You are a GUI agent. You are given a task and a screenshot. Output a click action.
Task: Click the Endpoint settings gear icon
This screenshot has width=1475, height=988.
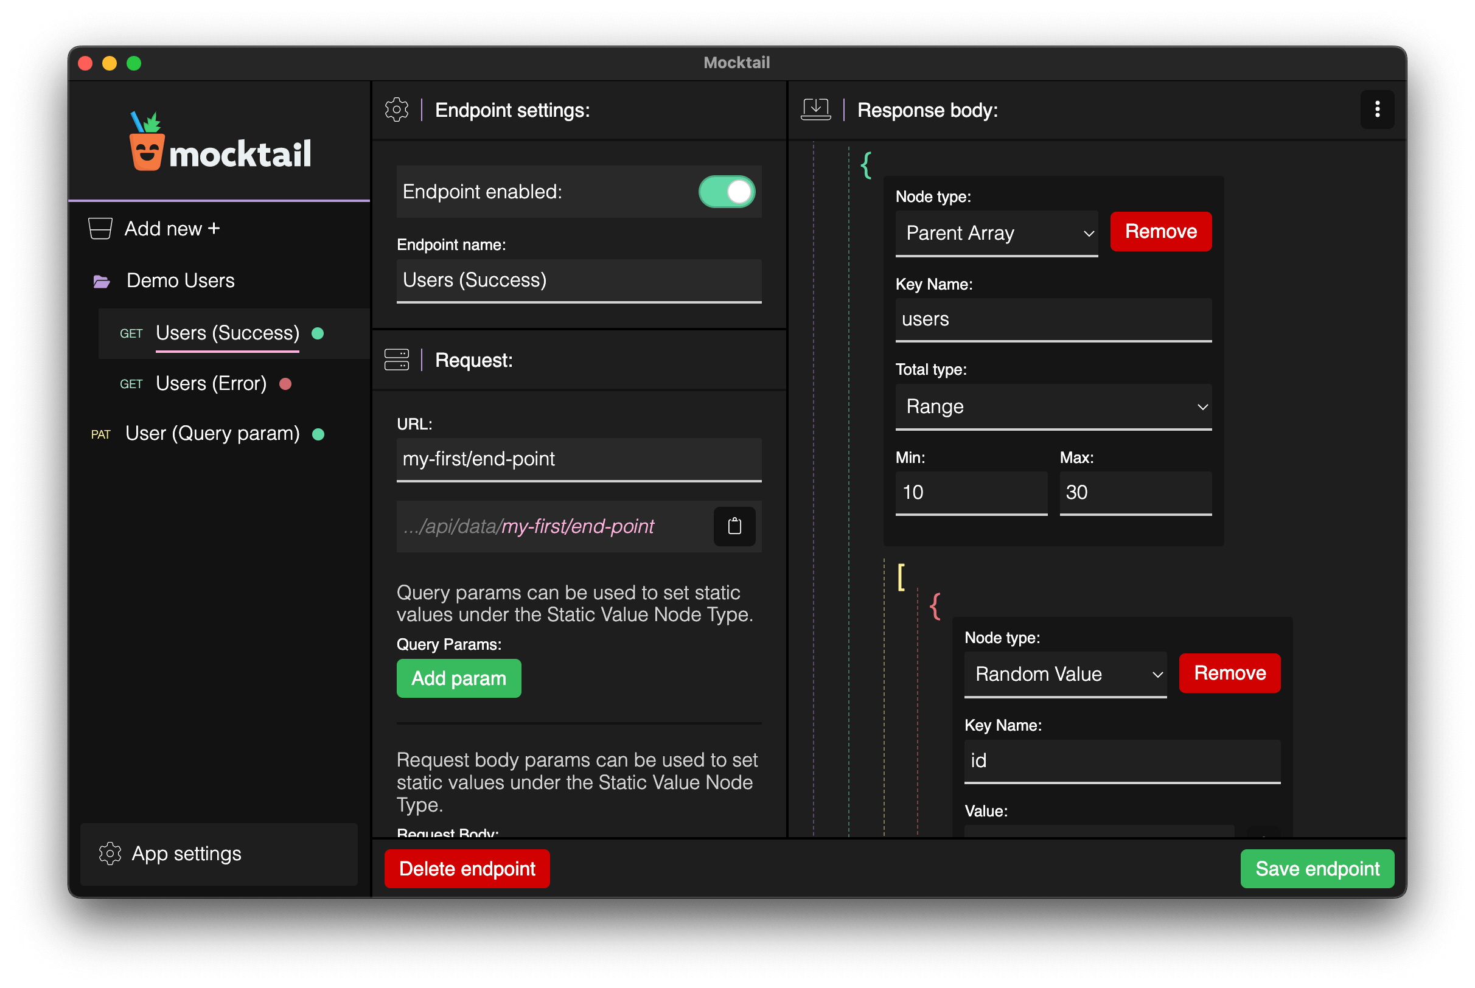click(x=396, y=110)
